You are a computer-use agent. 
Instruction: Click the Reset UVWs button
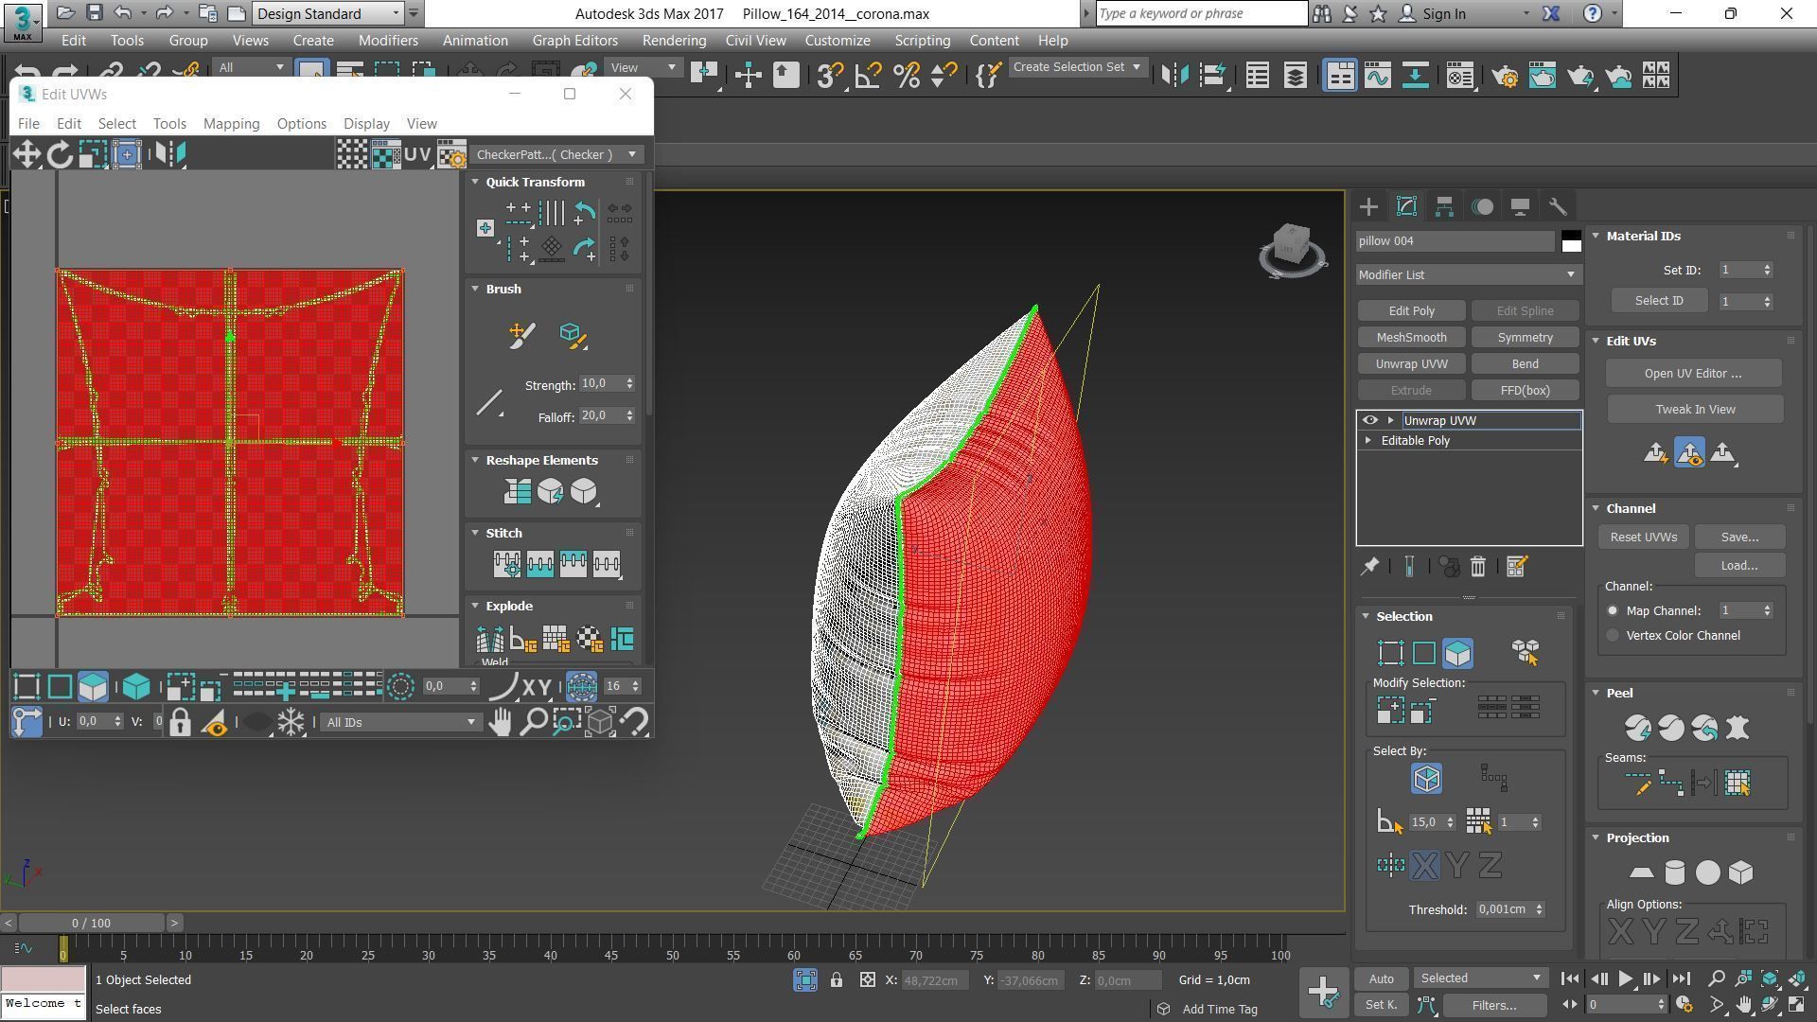[1643, 537]
